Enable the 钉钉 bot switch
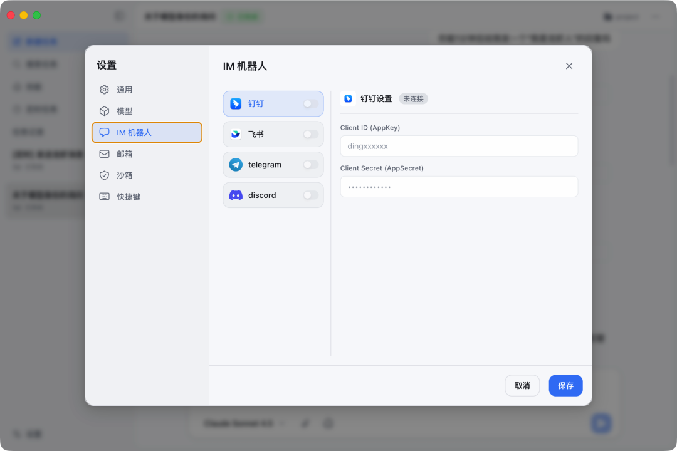The image size is (677, 451). tap(310, 103)
